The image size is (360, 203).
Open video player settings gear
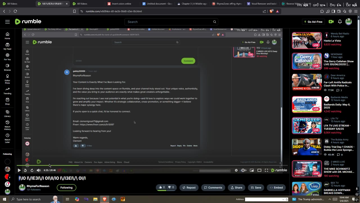[x=236, y=170]
